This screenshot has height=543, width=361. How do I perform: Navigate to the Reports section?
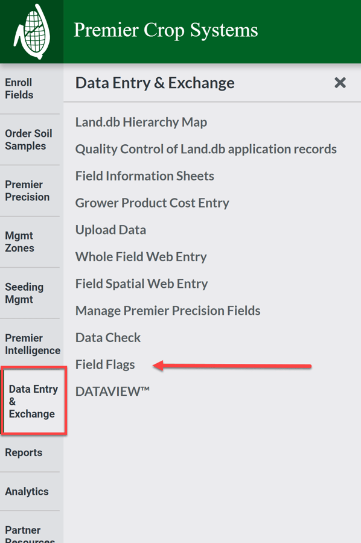(24, 453)
